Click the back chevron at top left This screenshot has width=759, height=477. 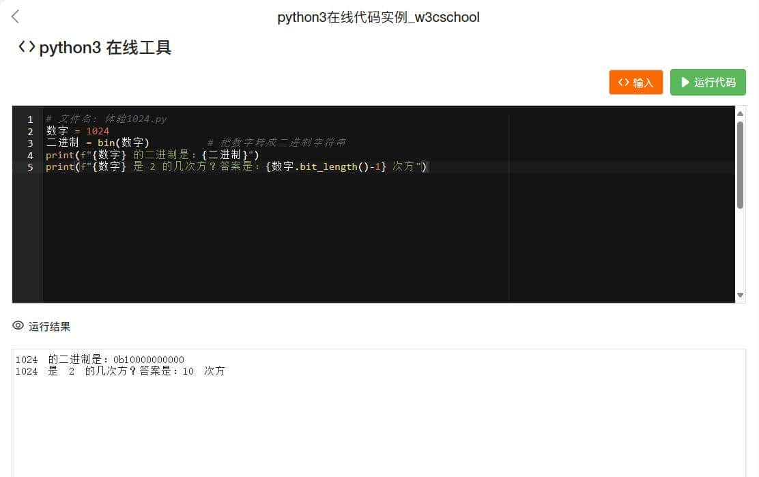pyautogui.click(x=14, y=16)
